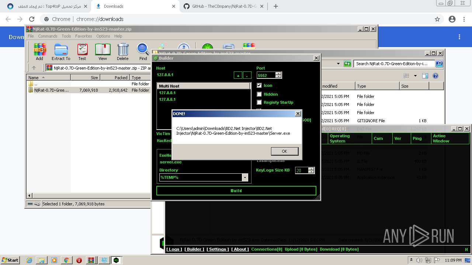The height and width of the screenshot is (265, 472).
Task: Open Opera browser from taskbar
Action: [79, 260]
